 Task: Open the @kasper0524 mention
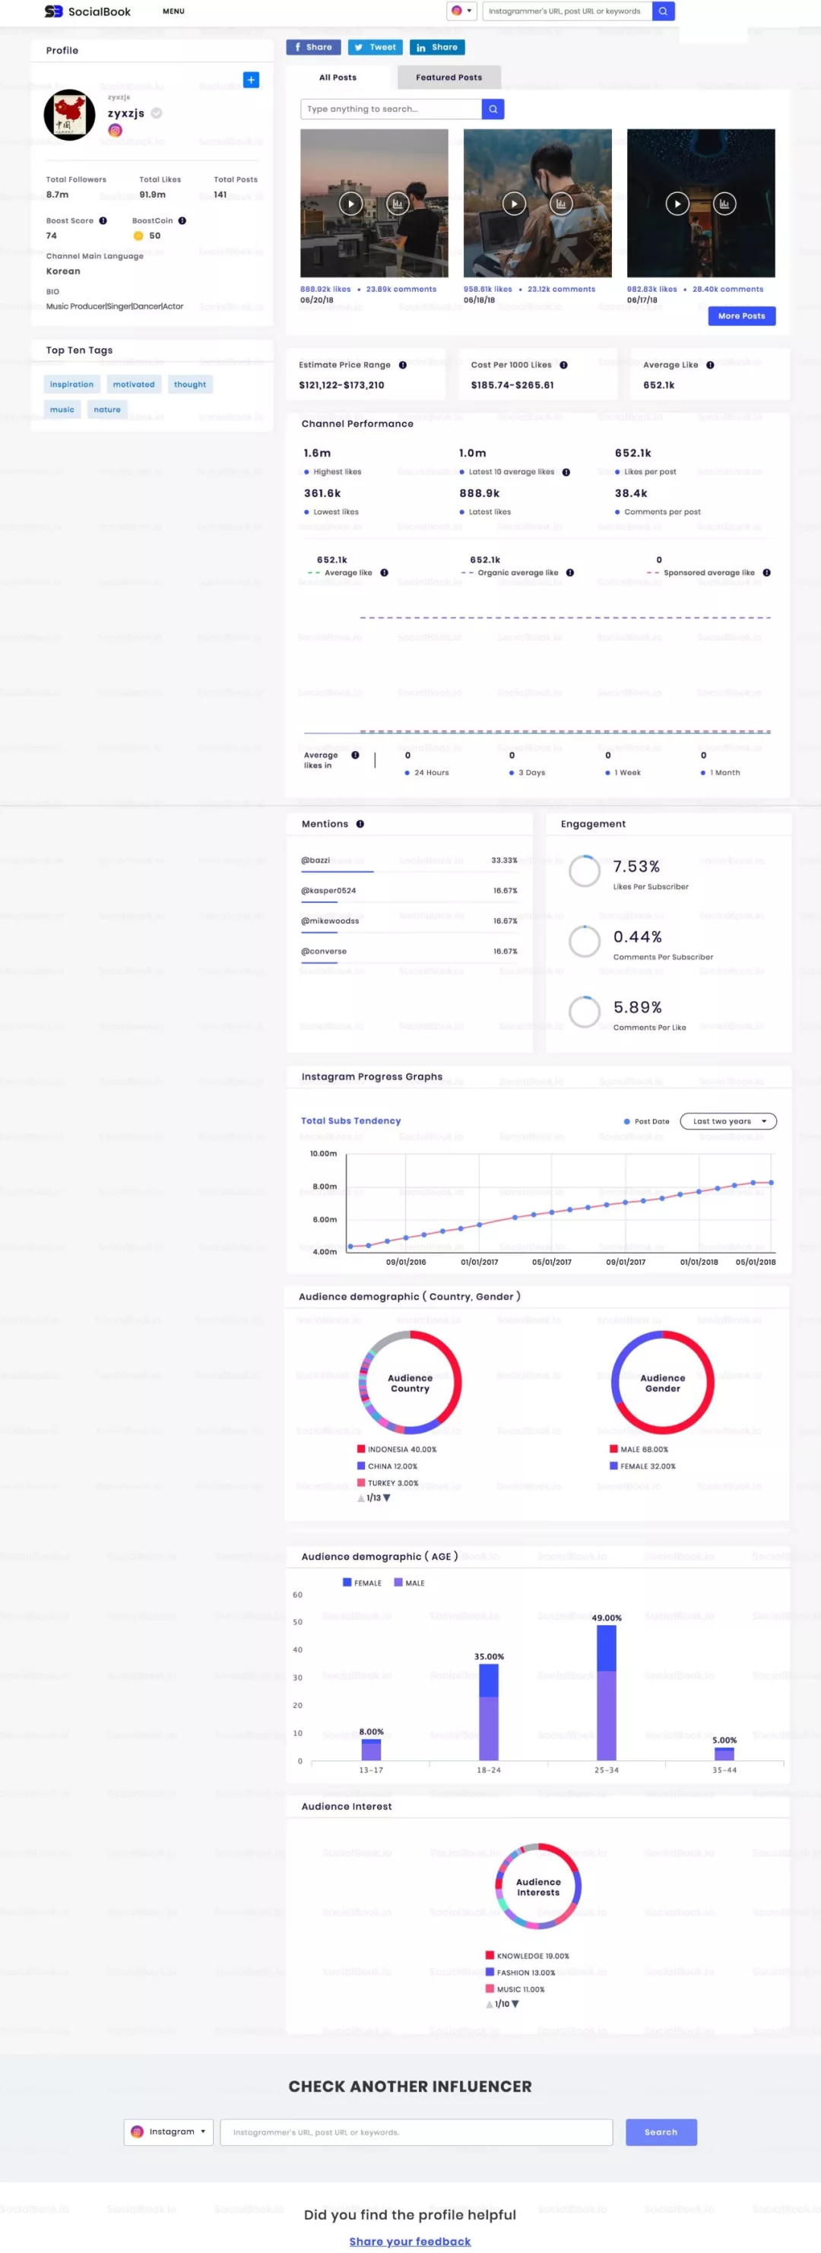click(328, 890)
